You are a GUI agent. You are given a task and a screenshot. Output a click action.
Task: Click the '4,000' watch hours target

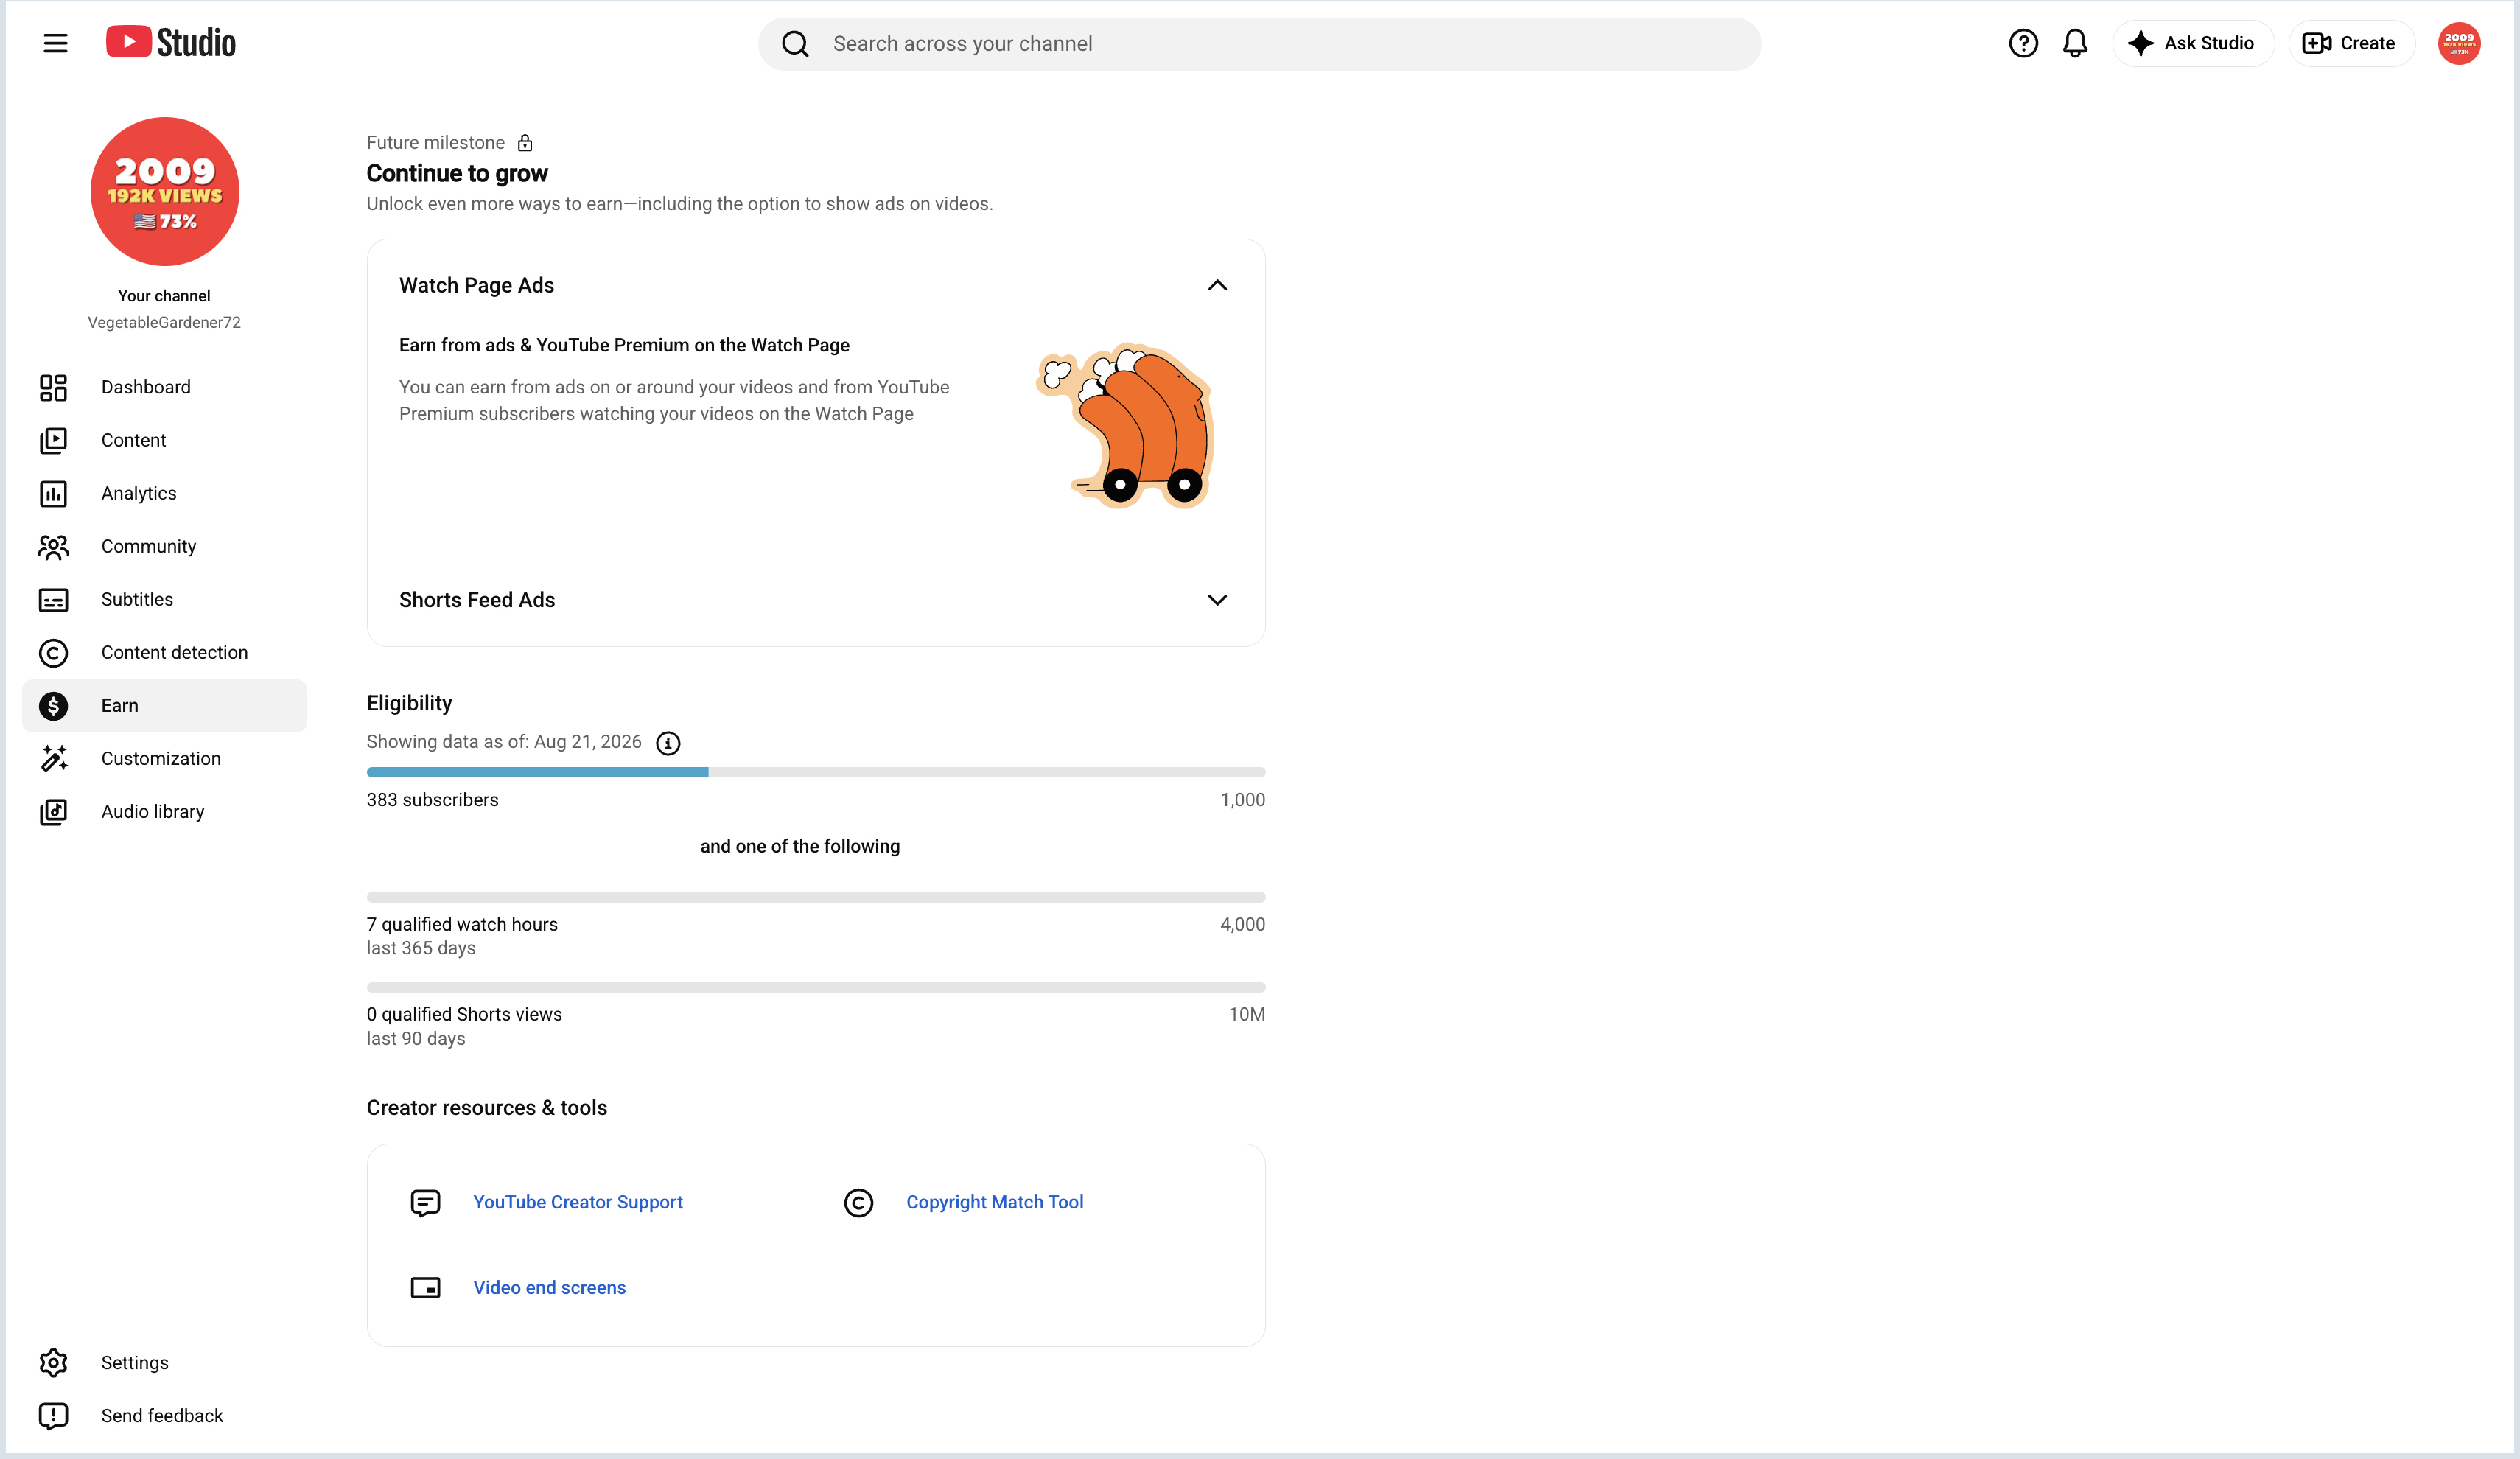click(1242, 924)
